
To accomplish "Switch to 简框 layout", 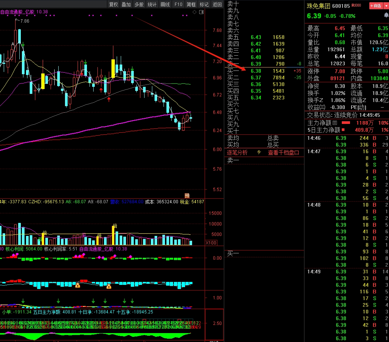I will (x=191, y=4).
